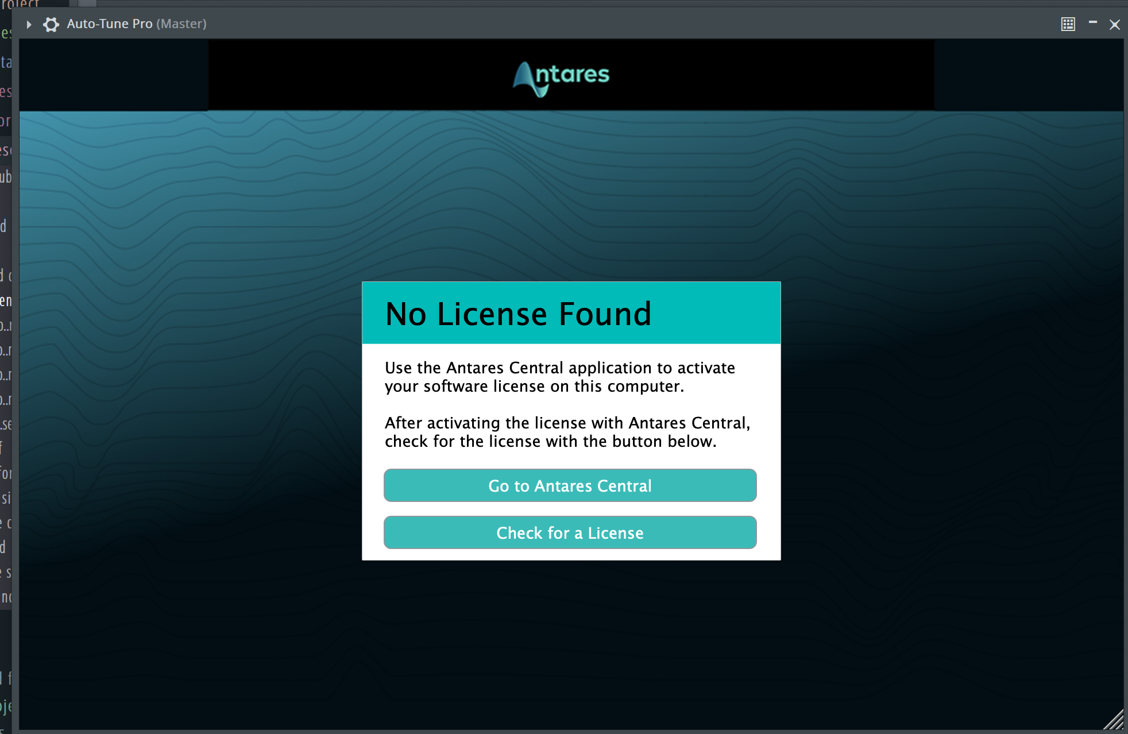Click the 'roject' label at top-left edge
The height and width of the screenshot is (734, 1128).
coord(20,3)
